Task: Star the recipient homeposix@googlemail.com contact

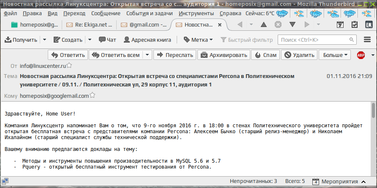Action: [x=92, y=95]
